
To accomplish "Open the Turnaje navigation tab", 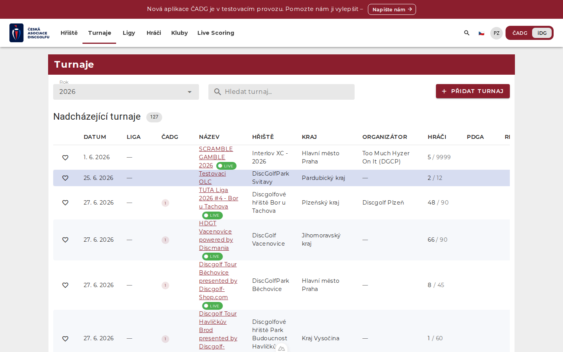I will (x=99, y=33).
